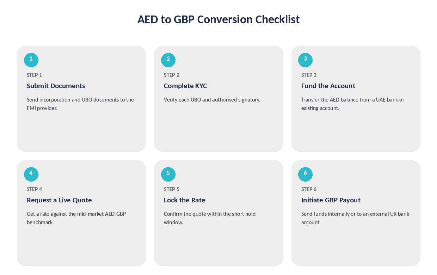This screenshot has height=275, width=437.
Task: Click the EMI provider documents description
Action: pos(80,104)
